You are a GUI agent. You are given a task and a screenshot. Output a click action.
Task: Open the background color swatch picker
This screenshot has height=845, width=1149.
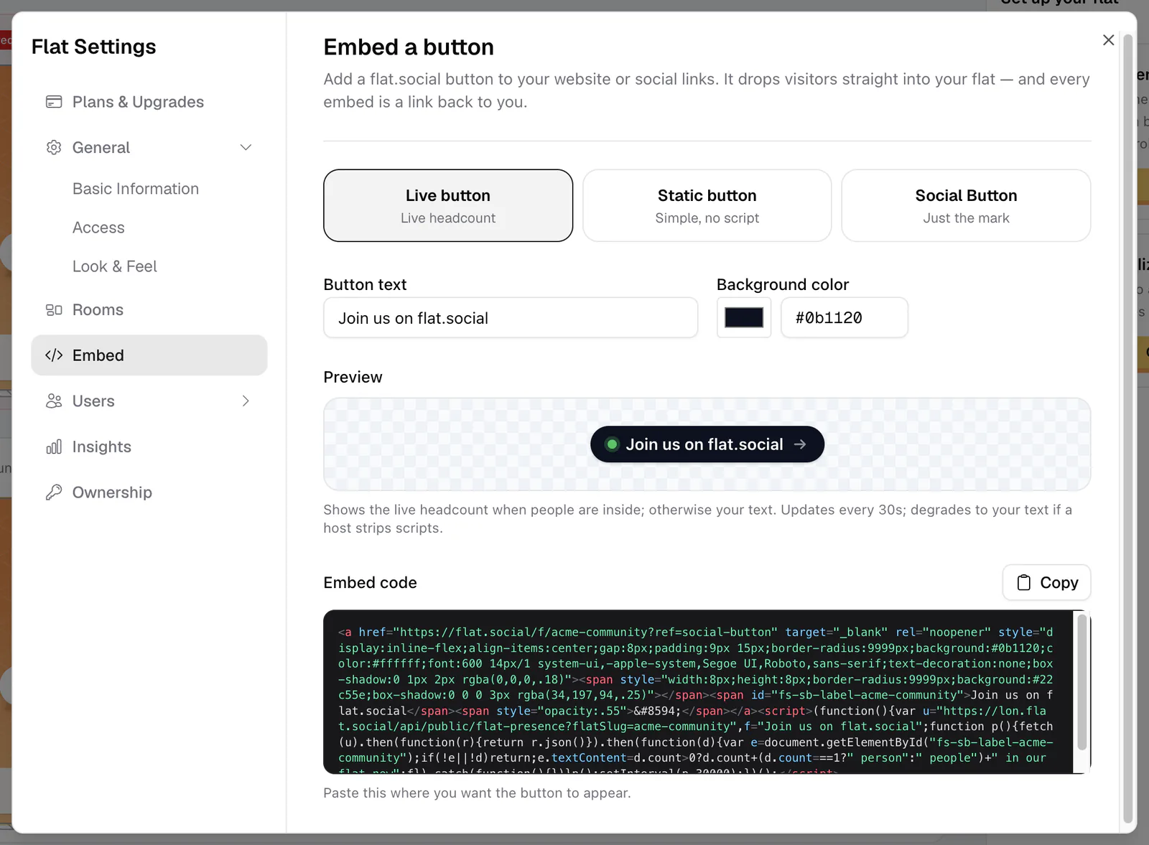coord(744,317)
